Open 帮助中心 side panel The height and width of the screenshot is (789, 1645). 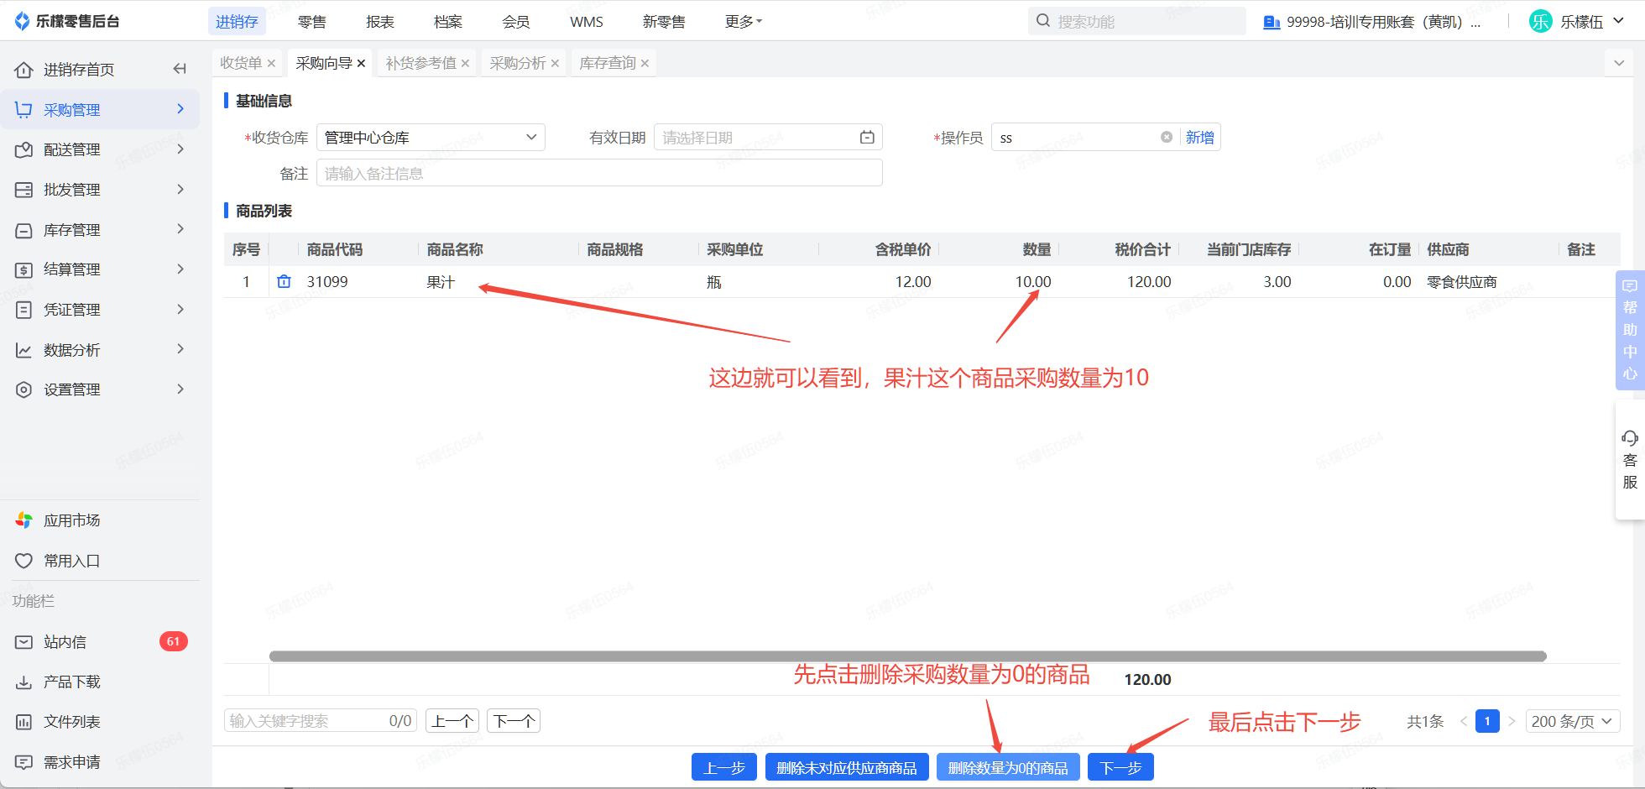pos(1630,330)
